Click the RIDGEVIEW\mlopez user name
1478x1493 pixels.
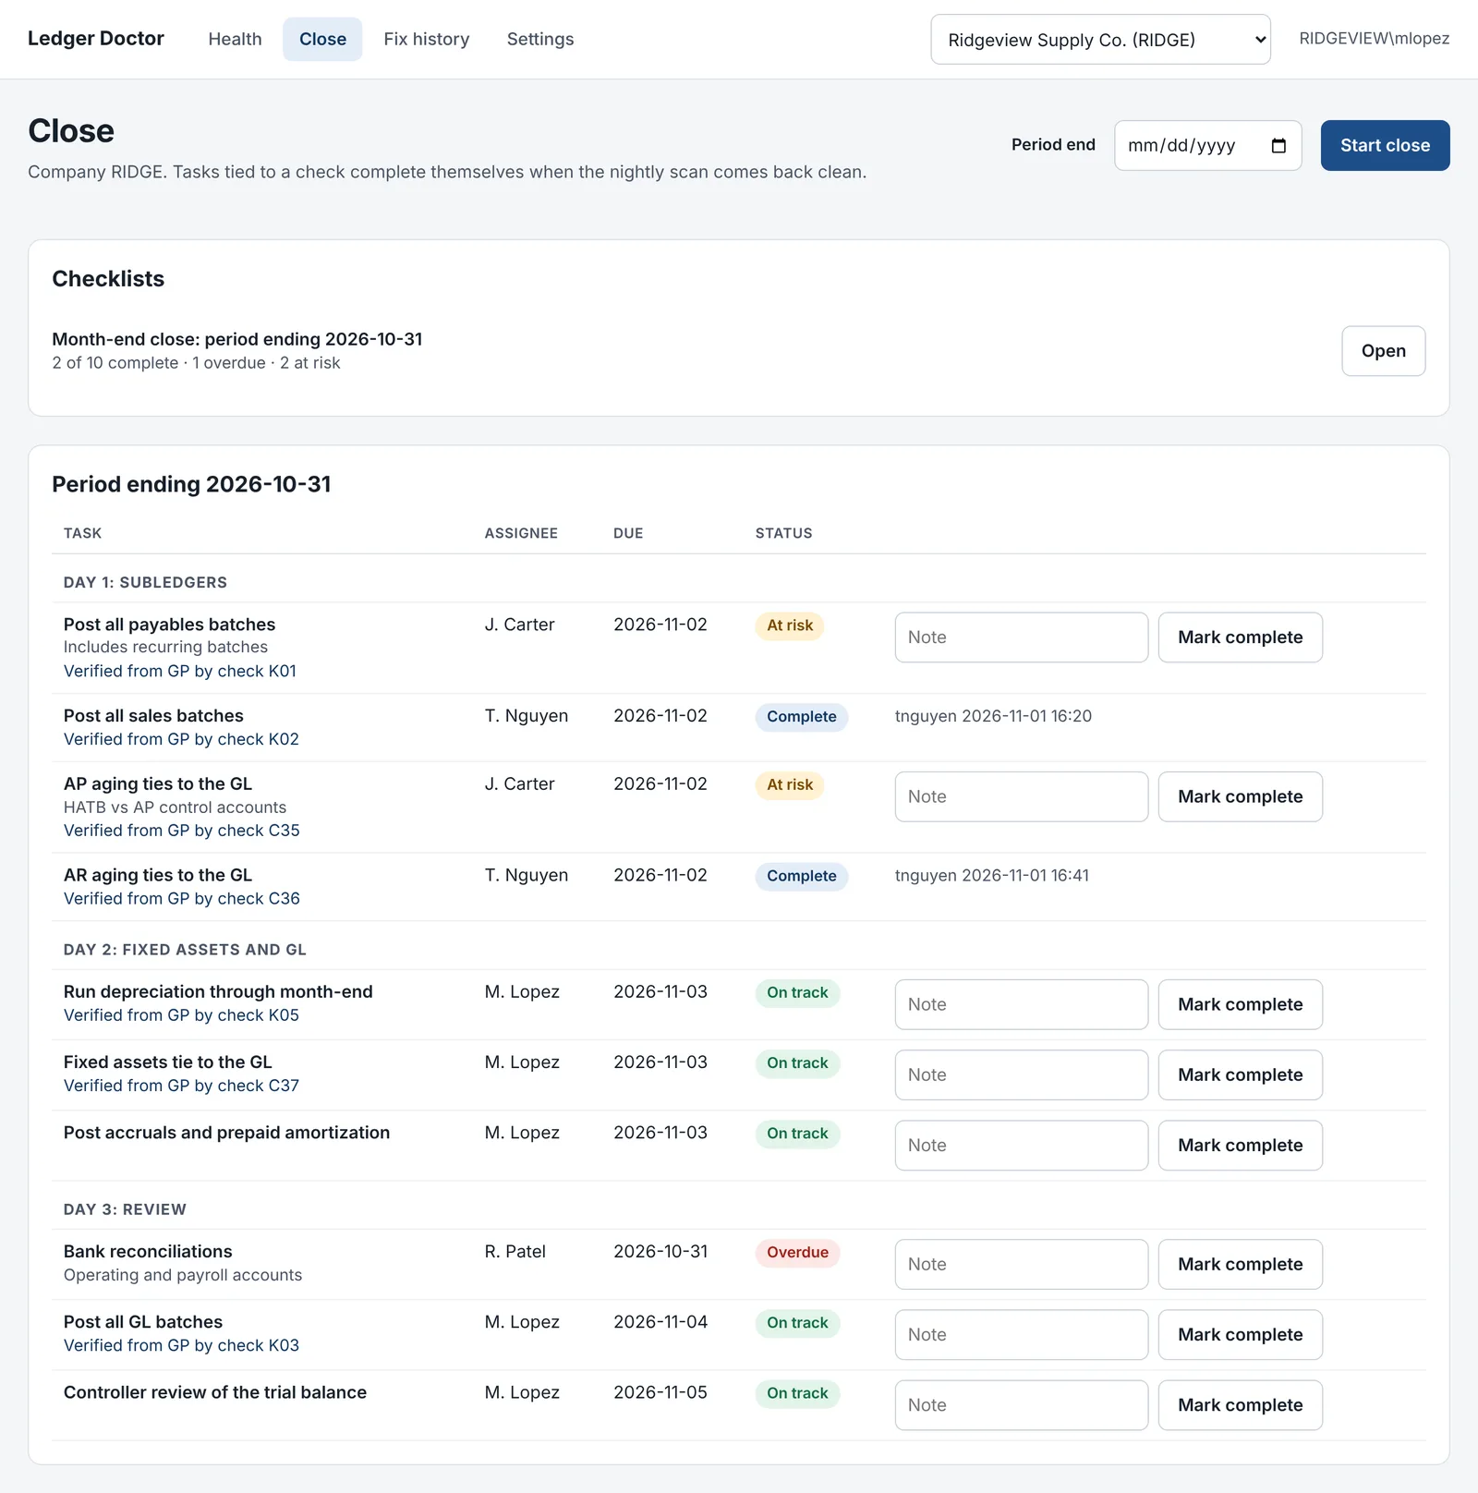tap(1374, 39)
